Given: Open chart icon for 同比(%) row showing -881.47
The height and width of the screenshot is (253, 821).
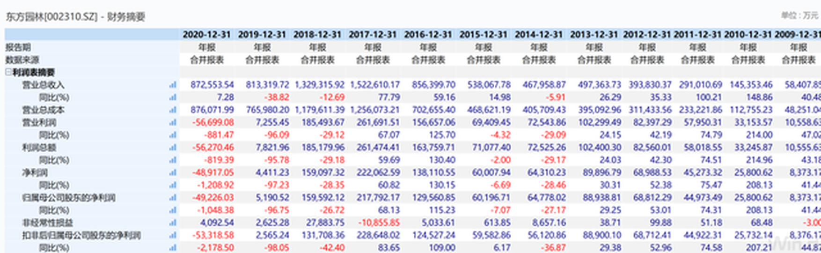Looking at the screenshot, I should click(173, 135).
